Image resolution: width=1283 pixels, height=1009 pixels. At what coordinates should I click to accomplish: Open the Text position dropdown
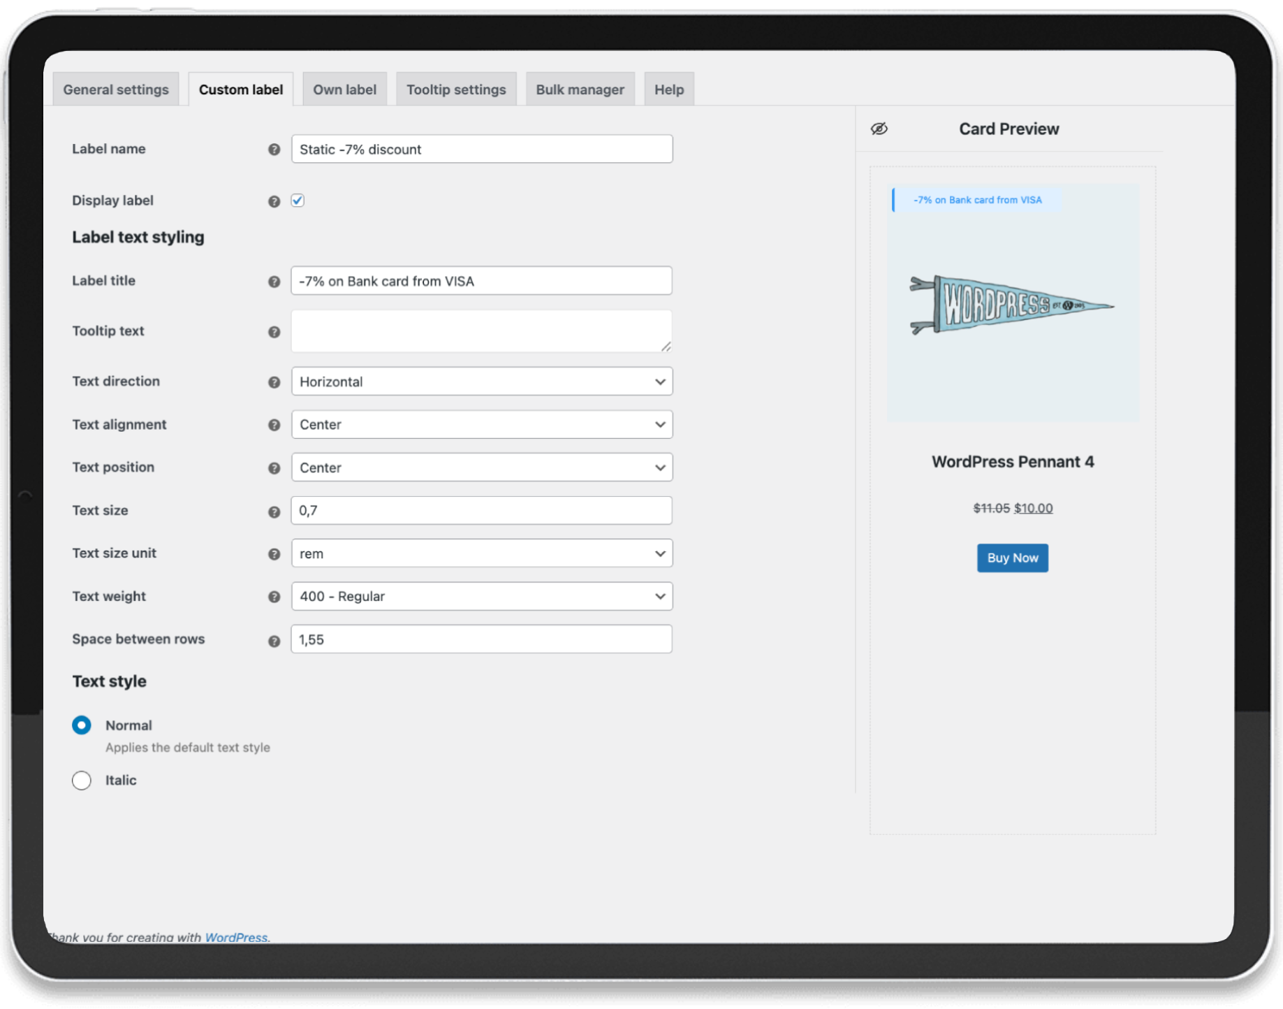click(482, 467)
